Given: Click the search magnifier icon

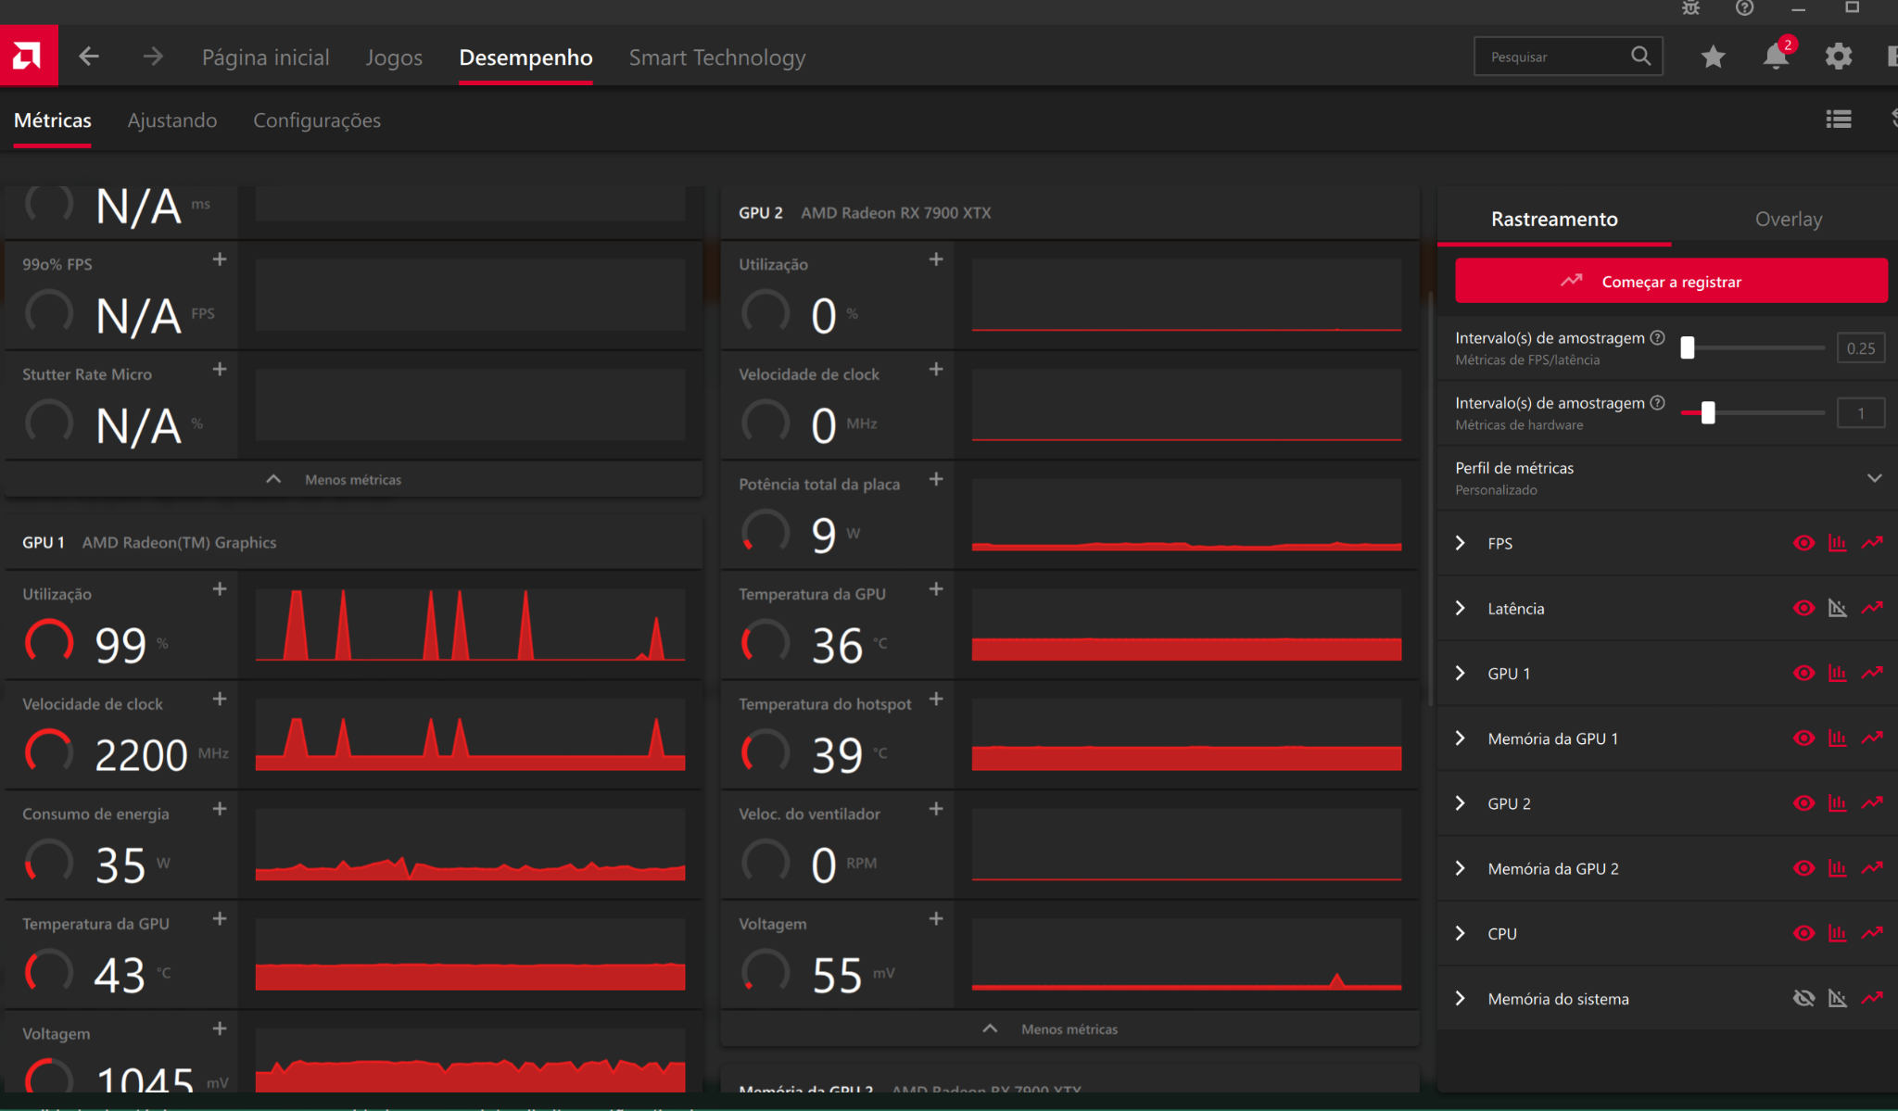Looking at the screenshot, I should coord(1640,56).
